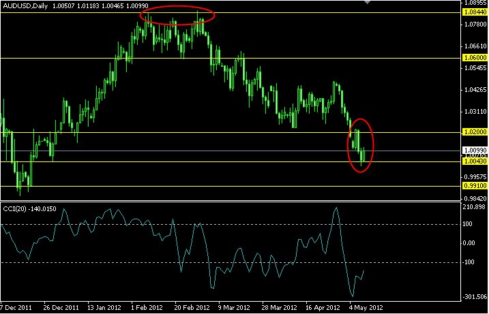Select the red ellipse around the February highs
Screen dimensions: 489x314
[177, 15]
